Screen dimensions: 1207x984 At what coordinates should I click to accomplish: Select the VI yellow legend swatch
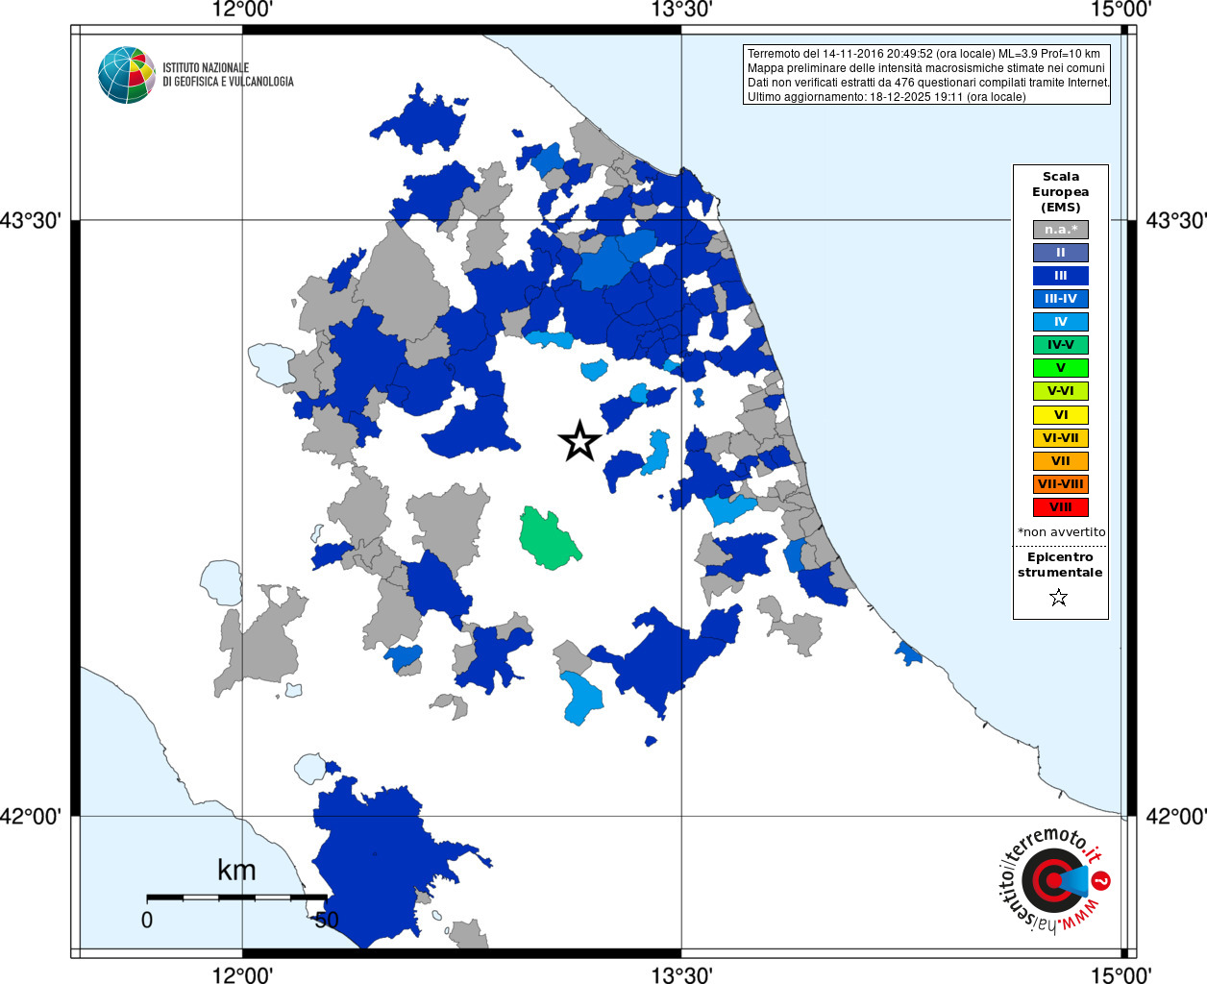point(1061,415)
